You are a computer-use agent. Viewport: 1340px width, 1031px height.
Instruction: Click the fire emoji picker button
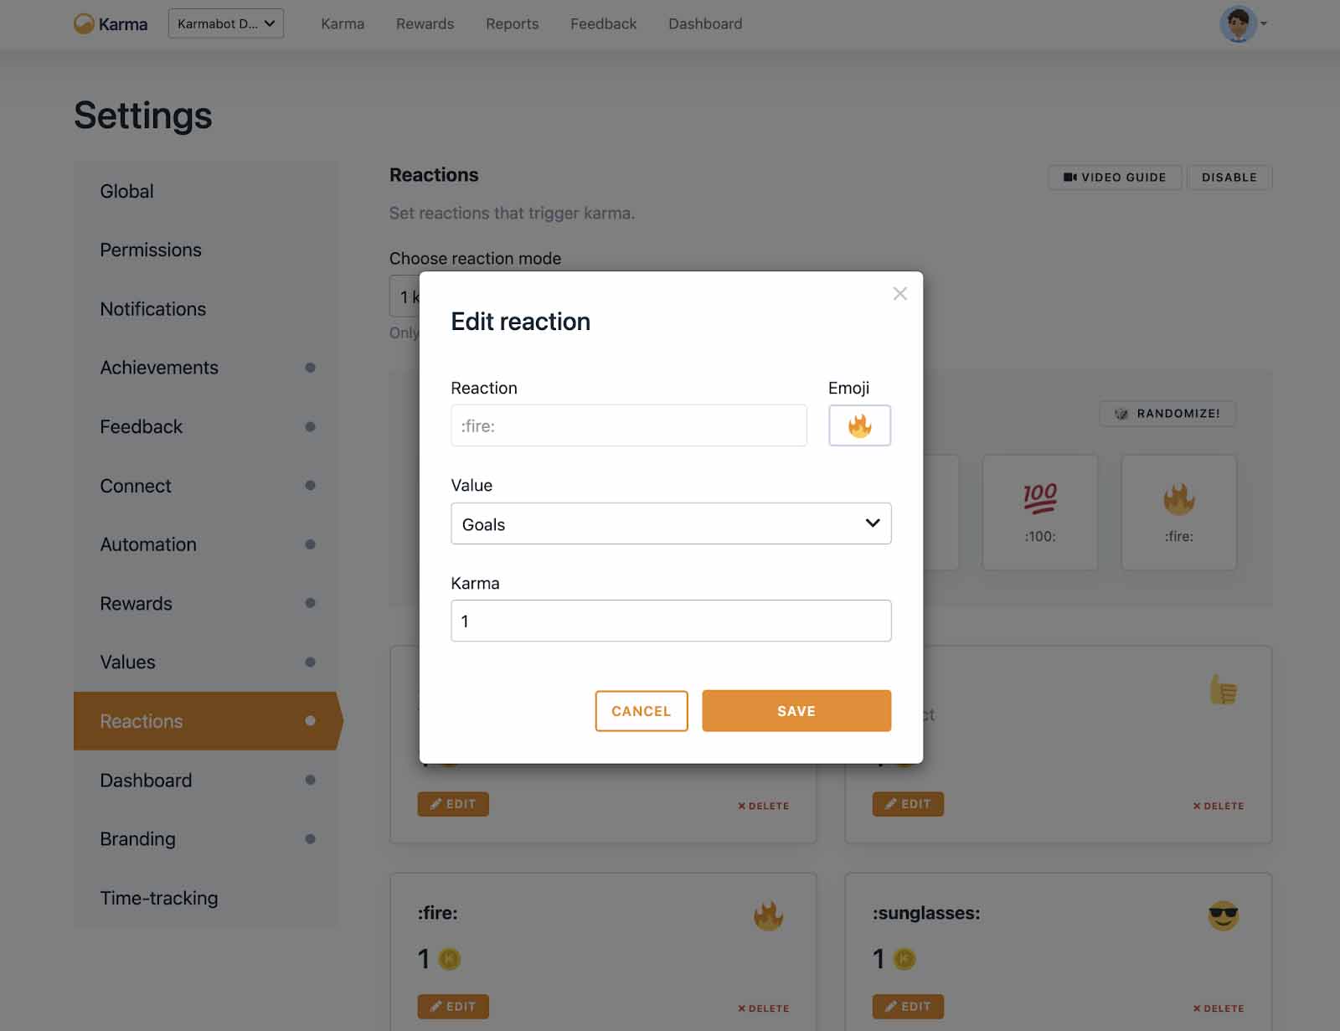(x=859, y=425)
